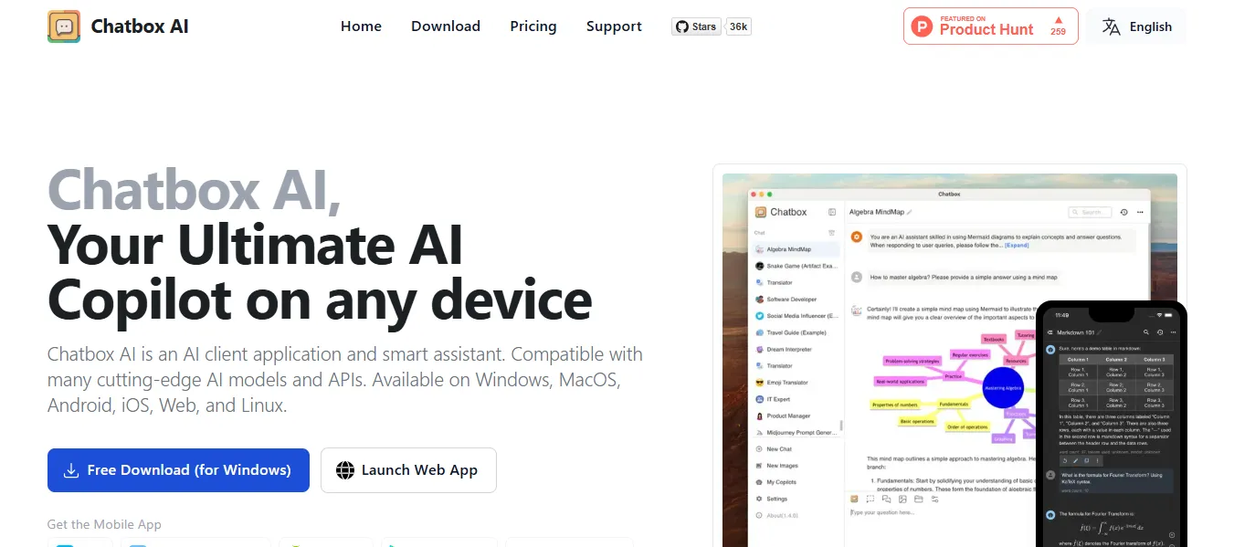Screen dimensions: 1234x547
Task: Select Midjourney Prompt Generator chat in preview
Action: [795, 433]
